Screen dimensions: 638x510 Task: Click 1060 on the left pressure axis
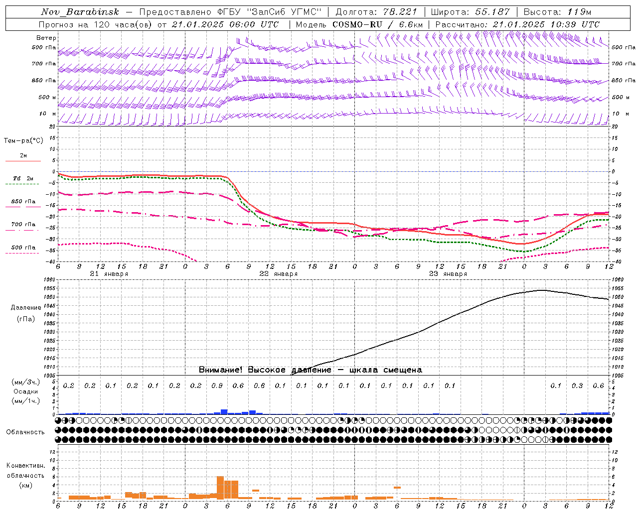pyautogui.click(x=50, y=280)
